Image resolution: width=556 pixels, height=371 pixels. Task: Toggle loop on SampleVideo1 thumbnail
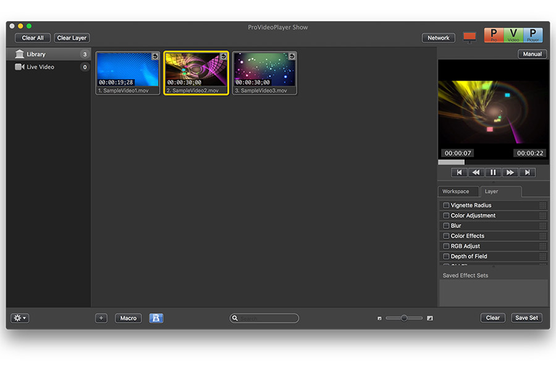[x=154, y=55]
